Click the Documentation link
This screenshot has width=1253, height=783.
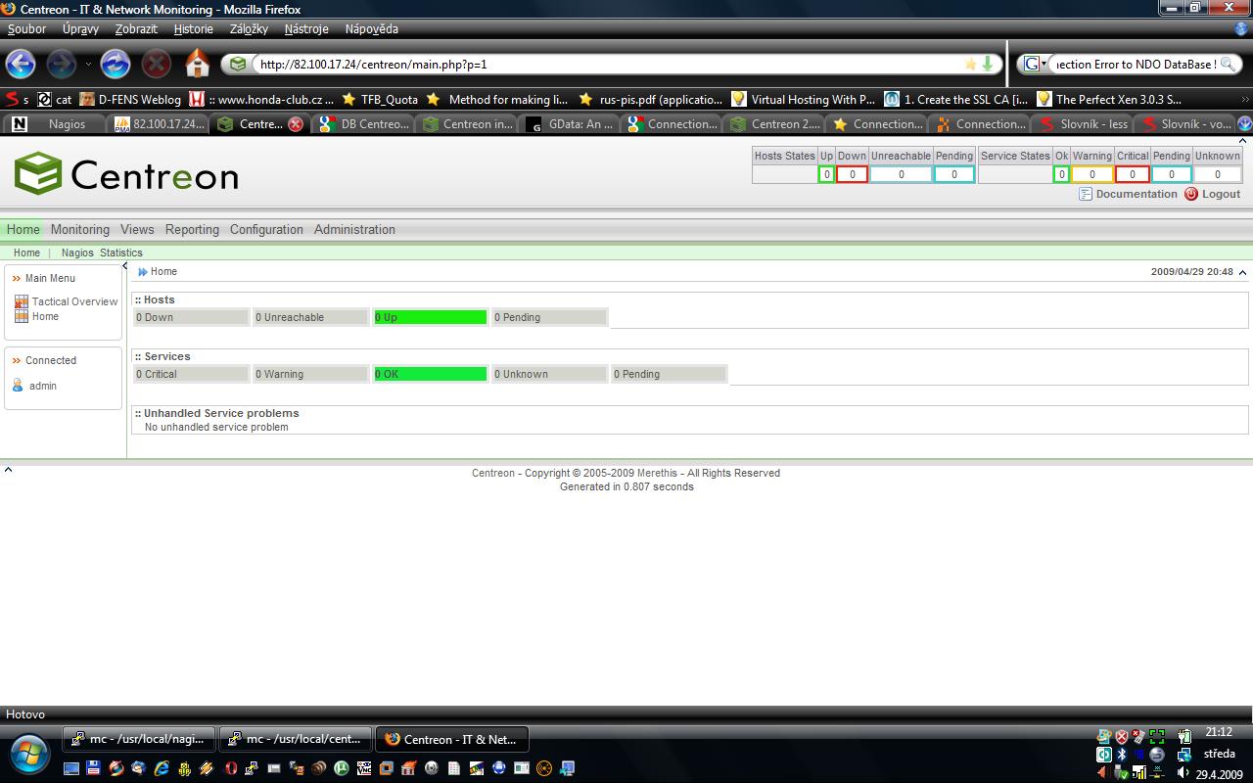tap(1137, 194)
